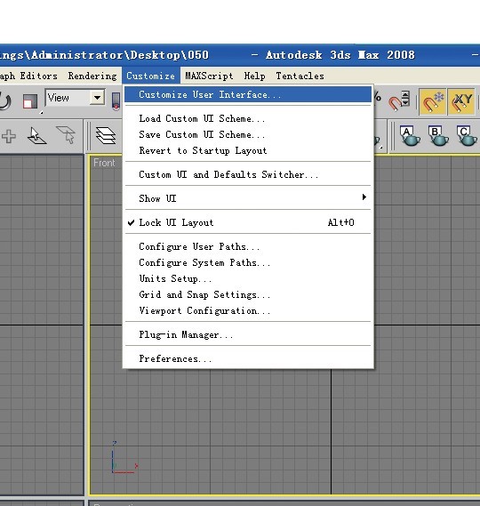Open Custom UI and Defaults Switcher

tap(248, 174)
